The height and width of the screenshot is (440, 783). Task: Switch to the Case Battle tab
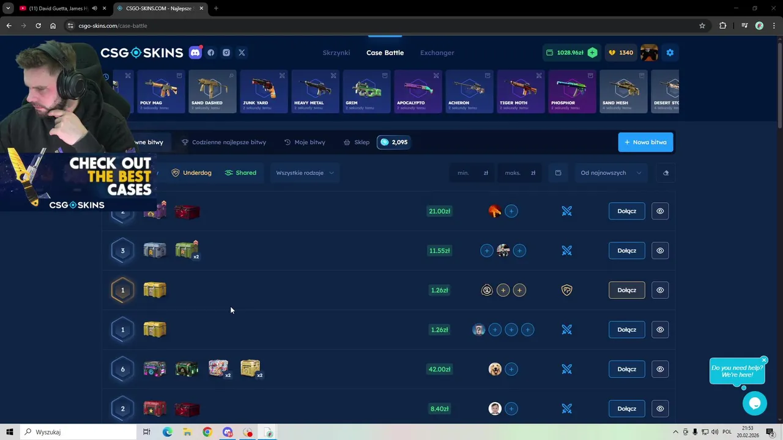pos(385,53)
